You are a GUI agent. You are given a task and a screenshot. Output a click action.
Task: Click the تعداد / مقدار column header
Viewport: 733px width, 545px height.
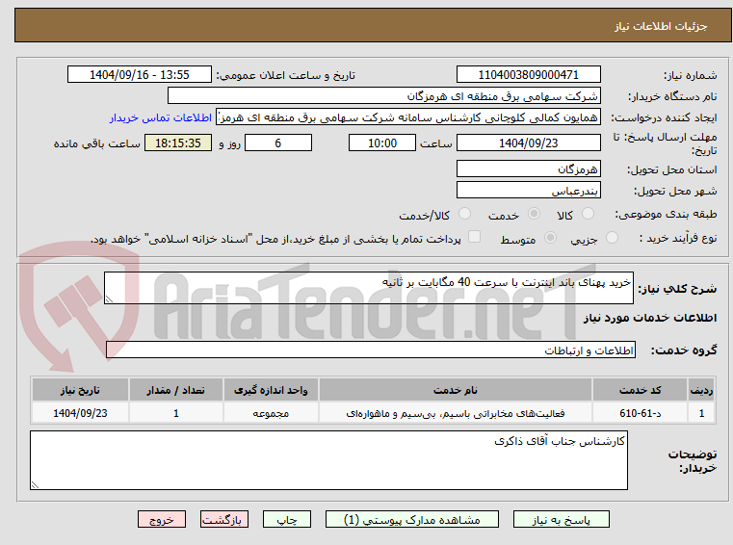[175, 390]
